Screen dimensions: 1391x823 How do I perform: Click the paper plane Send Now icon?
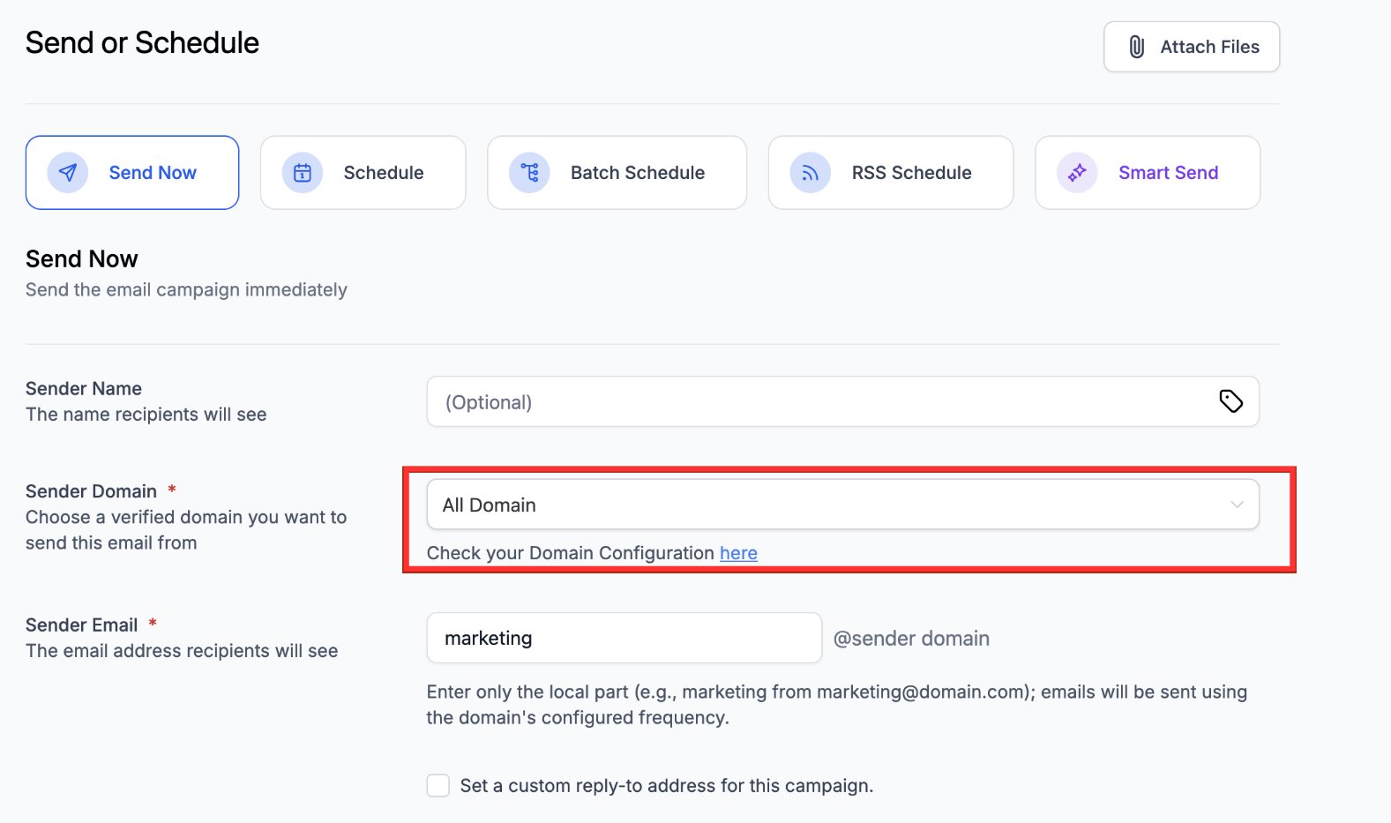coord(68,173)
